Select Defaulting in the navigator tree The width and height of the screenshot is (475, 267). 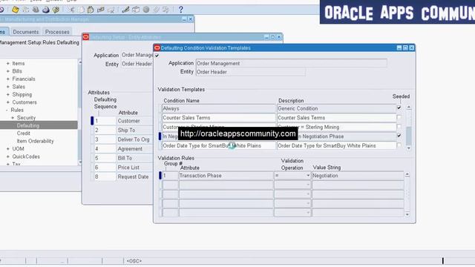click(28, 125)
